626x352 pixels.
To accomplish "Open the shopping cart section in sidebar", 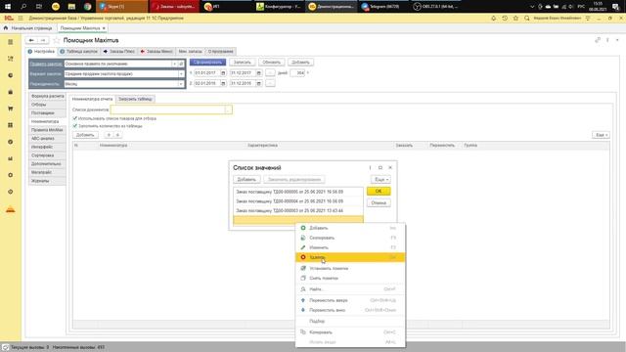I will point(11,109).
